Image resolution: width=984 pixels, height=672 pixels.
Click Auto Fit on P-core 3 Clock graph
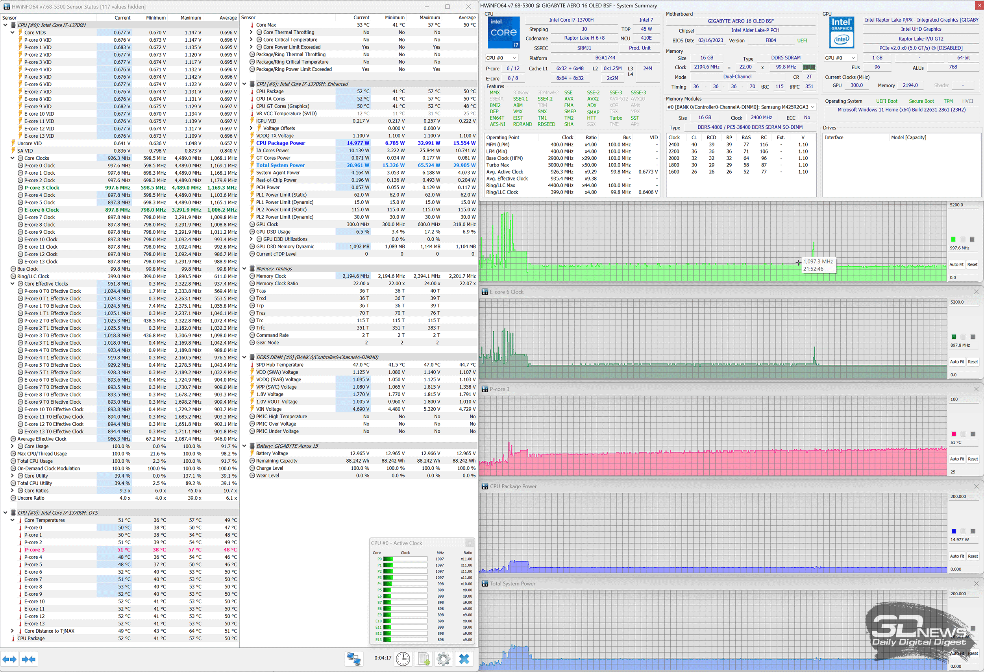956,264
